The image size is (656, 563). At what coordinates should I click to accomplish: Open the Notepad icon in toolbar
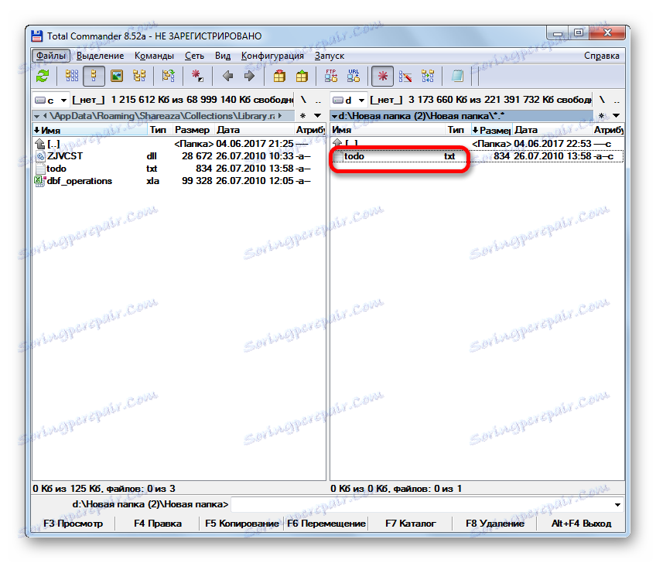(457, 76)
